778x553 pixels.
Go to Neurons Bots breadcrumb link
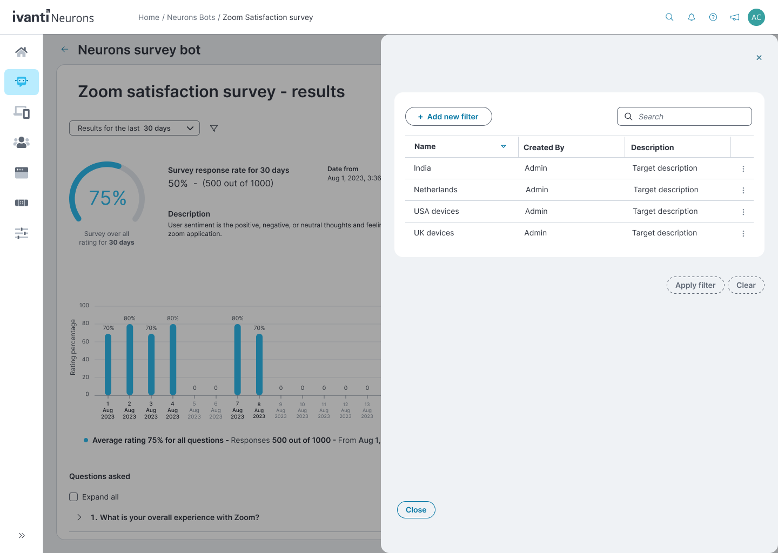pyautogui.click(x=191, y=17)
